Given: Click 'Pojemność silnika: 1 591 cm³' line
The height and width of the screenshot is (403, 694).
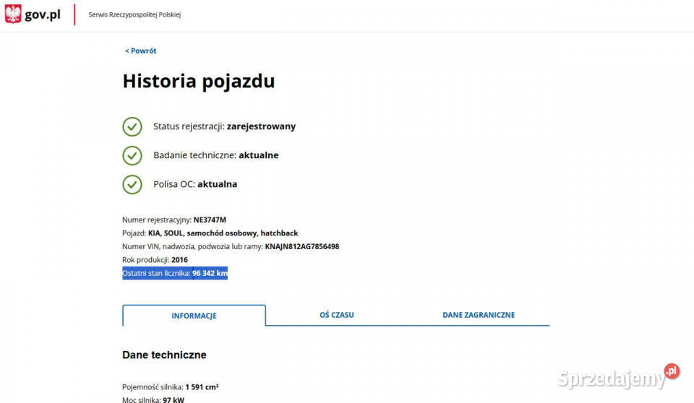Looking at the screenshot, I should (x=171, y=387).
